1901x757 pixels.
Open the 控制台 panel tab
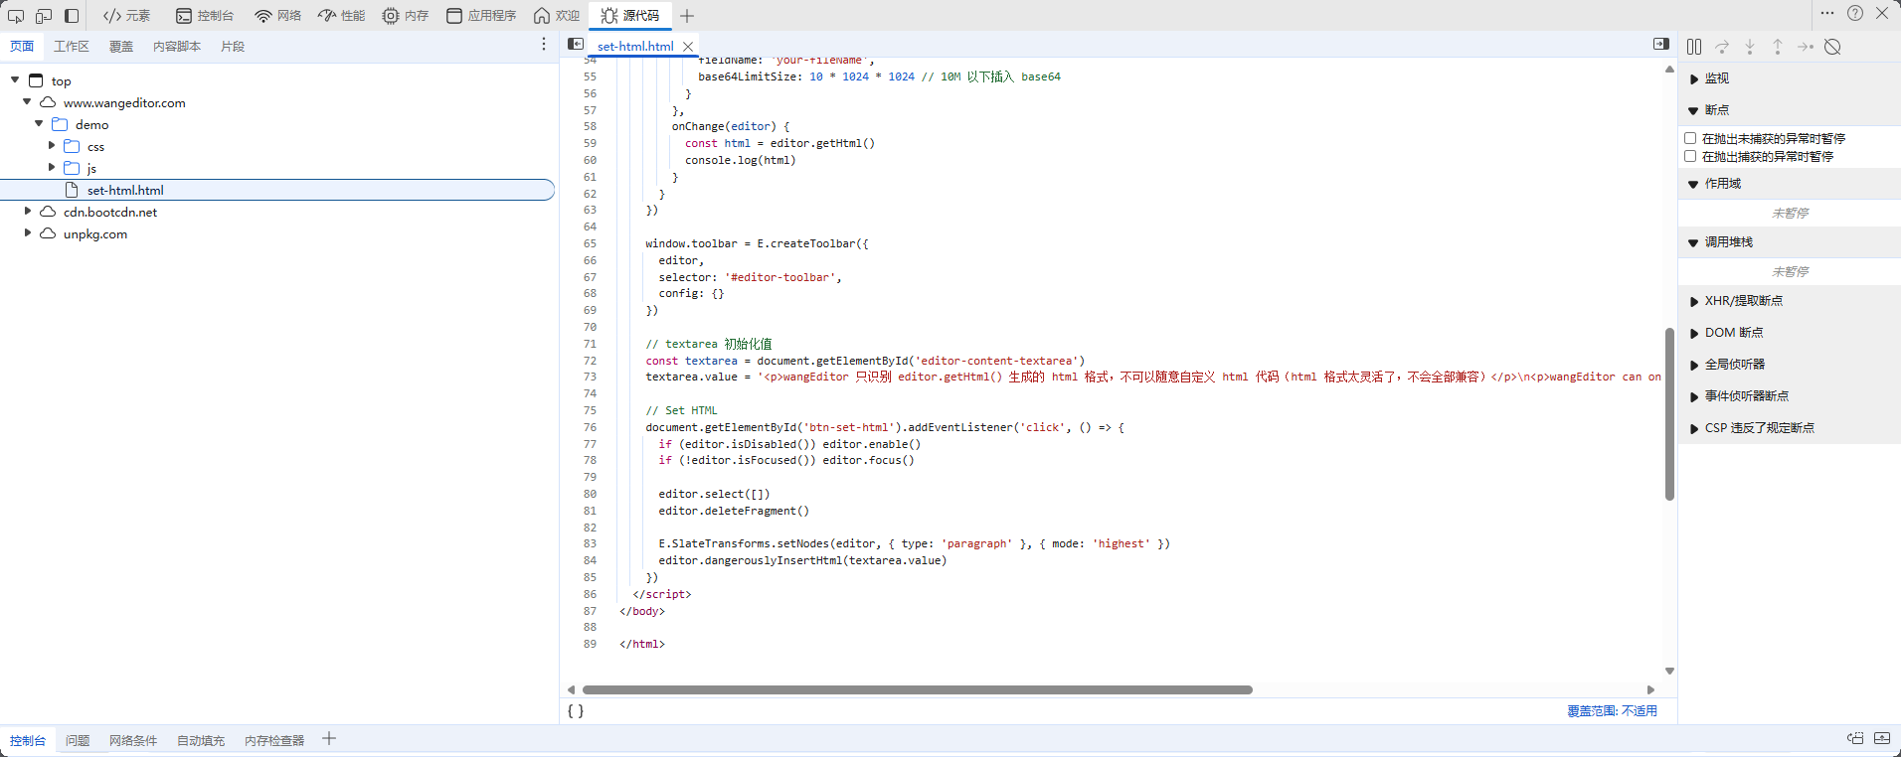point(205,16)
